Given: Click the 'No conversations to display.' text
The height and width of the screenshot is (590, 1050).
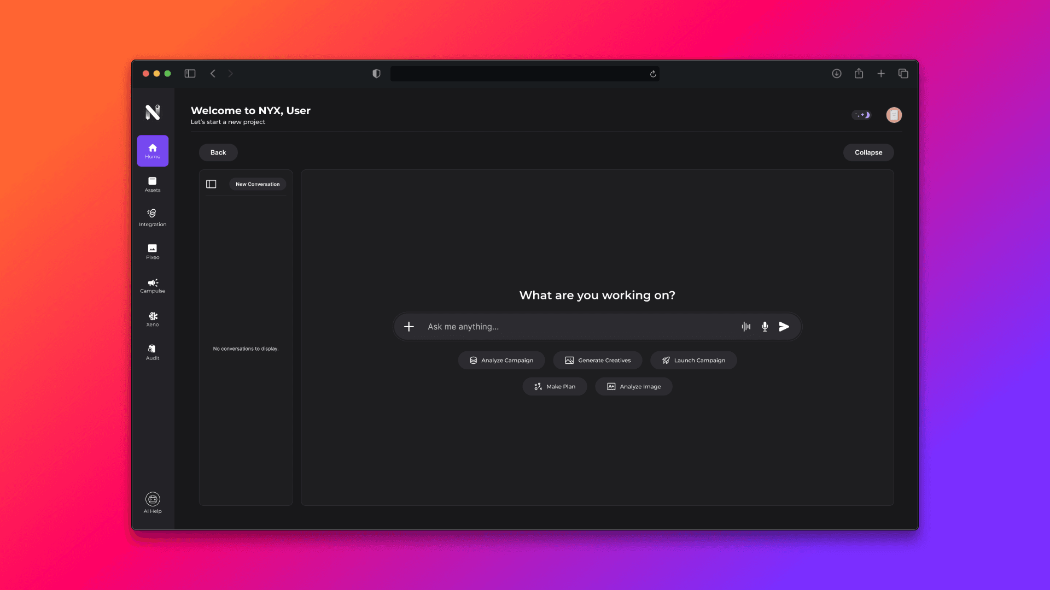Looking at the screenshot, I should tap(246, 349).
